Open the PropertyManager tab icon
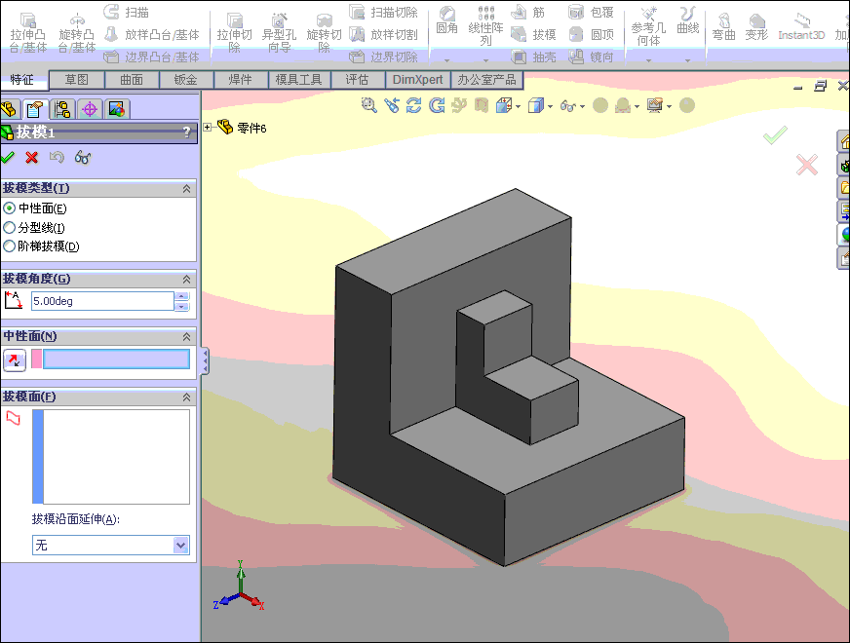The height and width of the screenshot is (643, 850). (35, 109)
